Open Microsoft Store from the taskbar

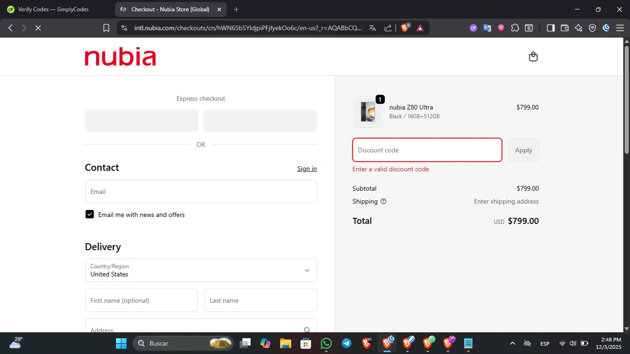pyautogui.click(x=306, y=344)
